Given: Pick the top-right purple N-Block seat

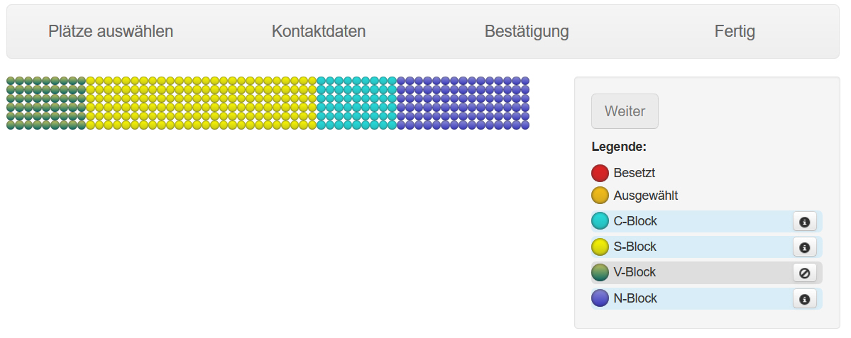Looking at the screenshot, I should [525, 81].
